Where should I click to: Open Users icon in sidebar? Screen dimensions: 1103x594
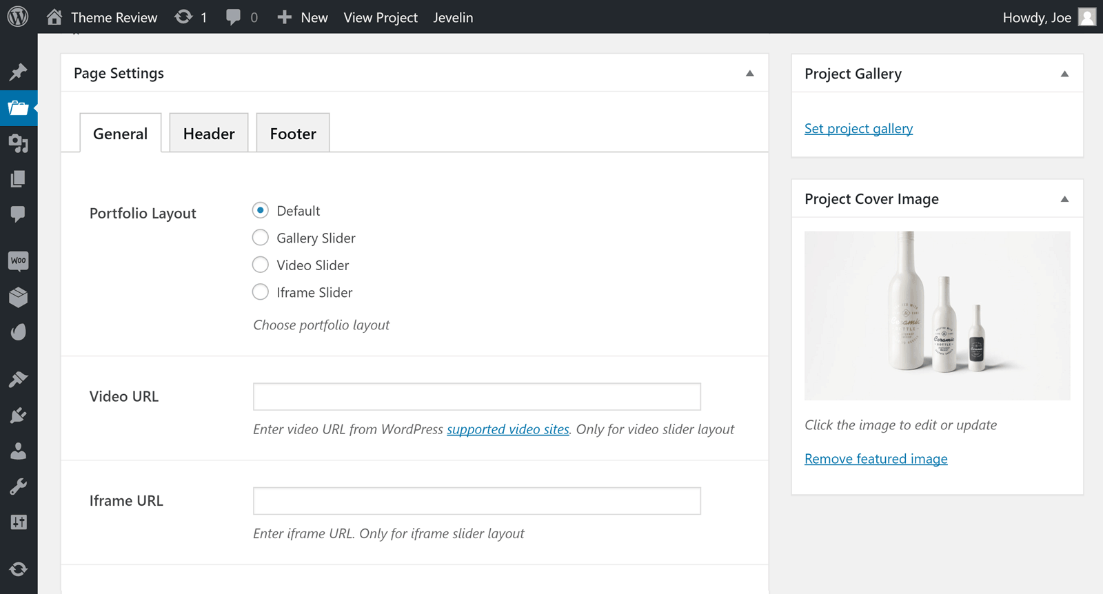19,451
